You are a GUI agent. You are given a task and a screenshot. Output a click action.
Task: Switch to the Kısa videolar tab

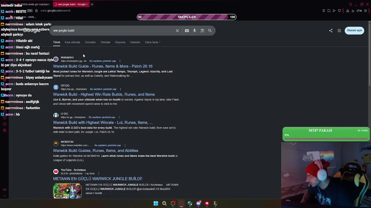[x=72, y=42]
